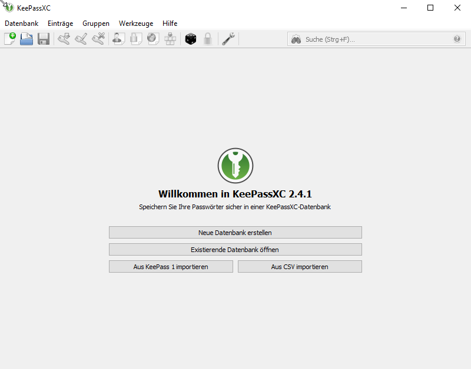This screenshot has width=471, height=369.
Task: Click the save database floppy icon
Action: tap(44, 39)
